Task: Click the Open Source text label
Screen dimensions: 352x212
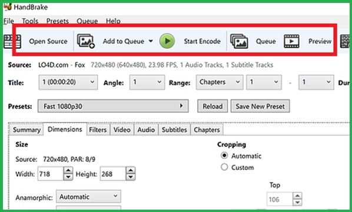Action: coord(48,41)
